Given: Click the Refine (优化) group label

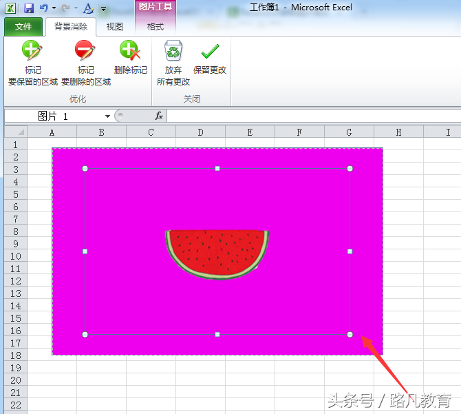Looking at the screenshot, I should (78, 99).
